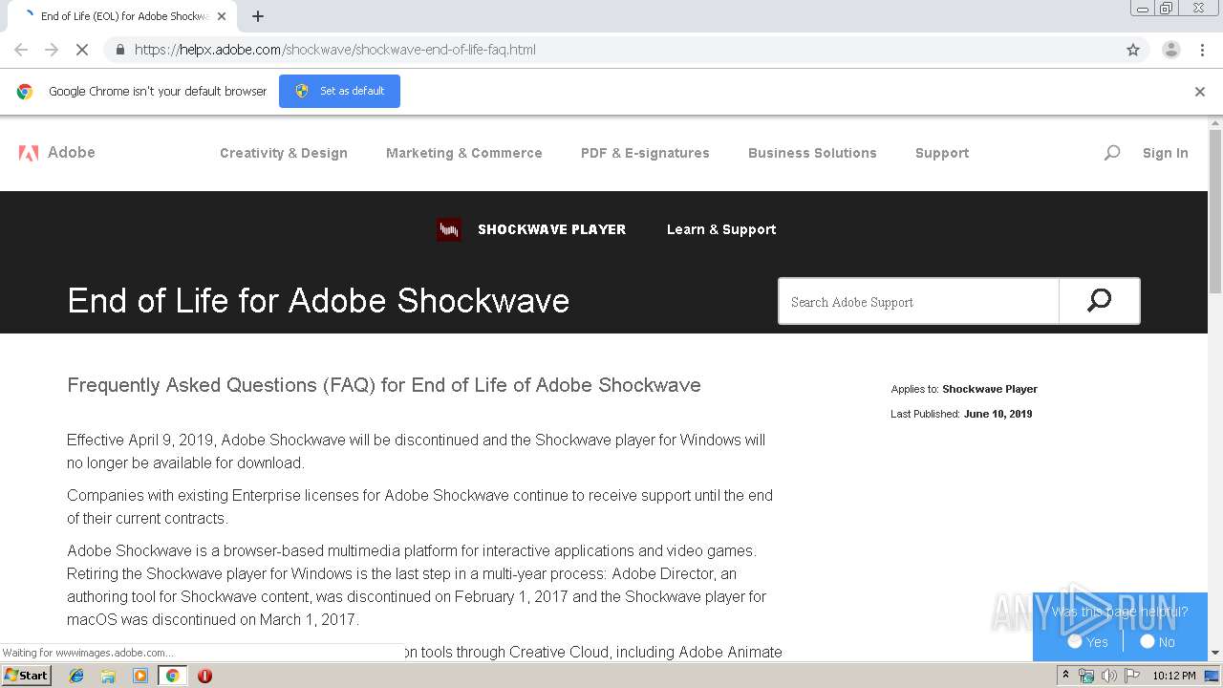
Task: Stop loading the page (X button)
Action: (82, 50)
